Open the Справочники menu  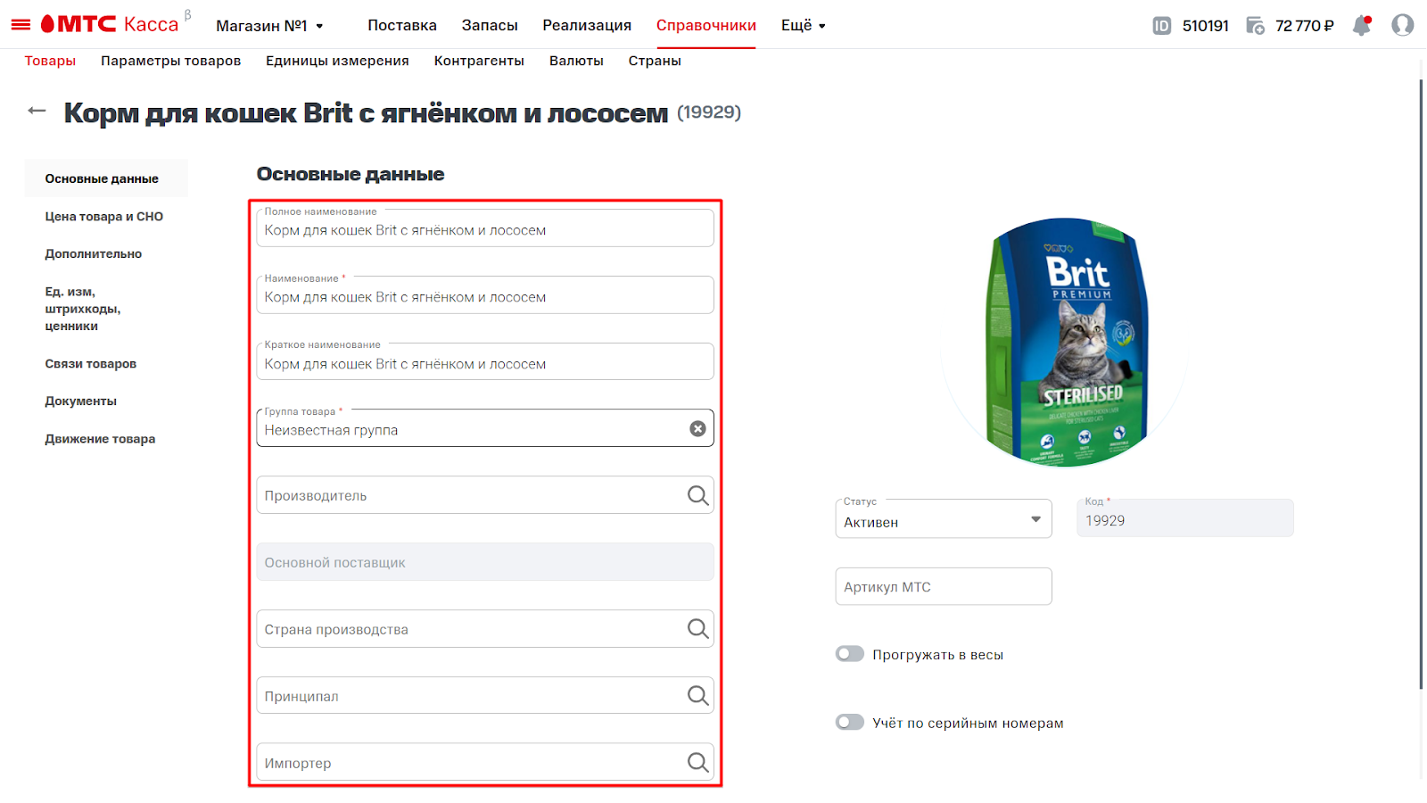[706, 25]
